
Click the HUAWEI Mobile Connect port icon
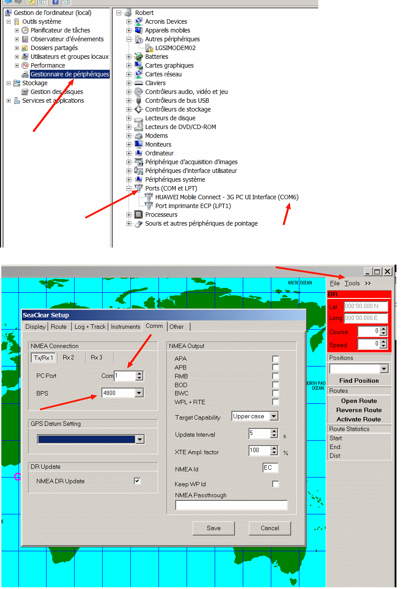tap(149, 197)
